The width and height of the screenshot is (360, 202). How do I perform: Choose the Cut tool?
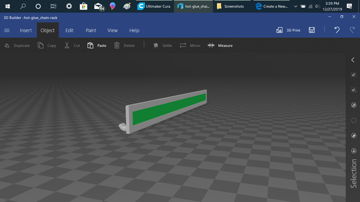72,46
